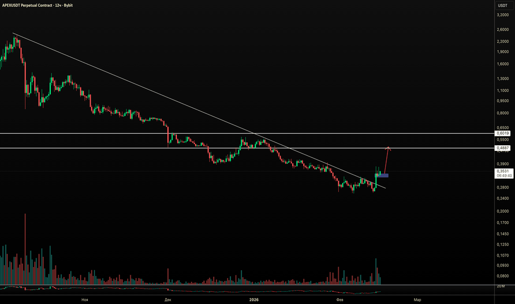This screenshot has width=515, height=304.
Task: Click the APEXUSDT Perpetual Contract chart title
Action: (38, 6)
